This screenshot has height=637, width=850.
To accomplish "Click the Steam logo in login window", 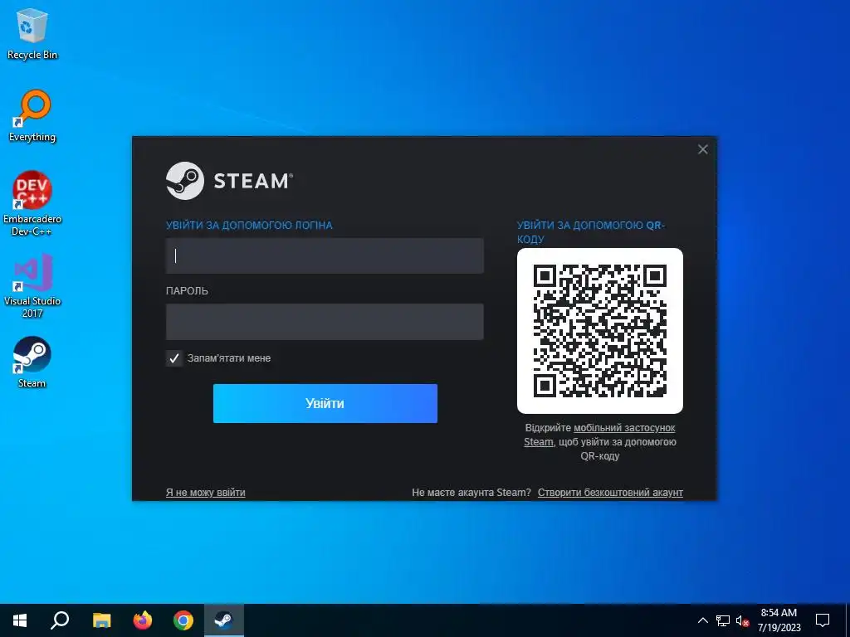I will pos(229,180).
